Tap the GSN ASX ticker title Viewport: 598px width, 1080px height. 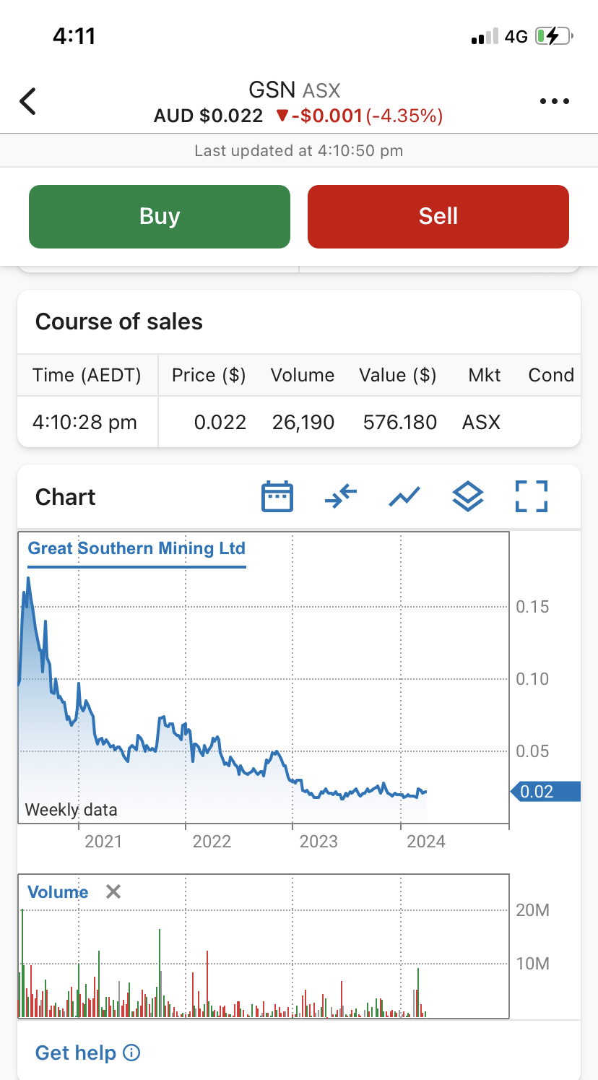click(295, 90)
